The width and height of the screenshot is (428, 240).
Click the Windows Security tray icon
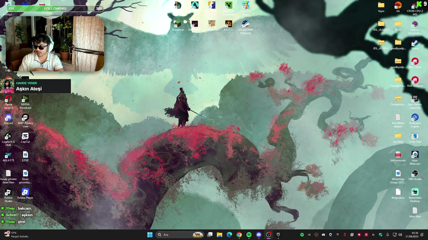point(381,235)
